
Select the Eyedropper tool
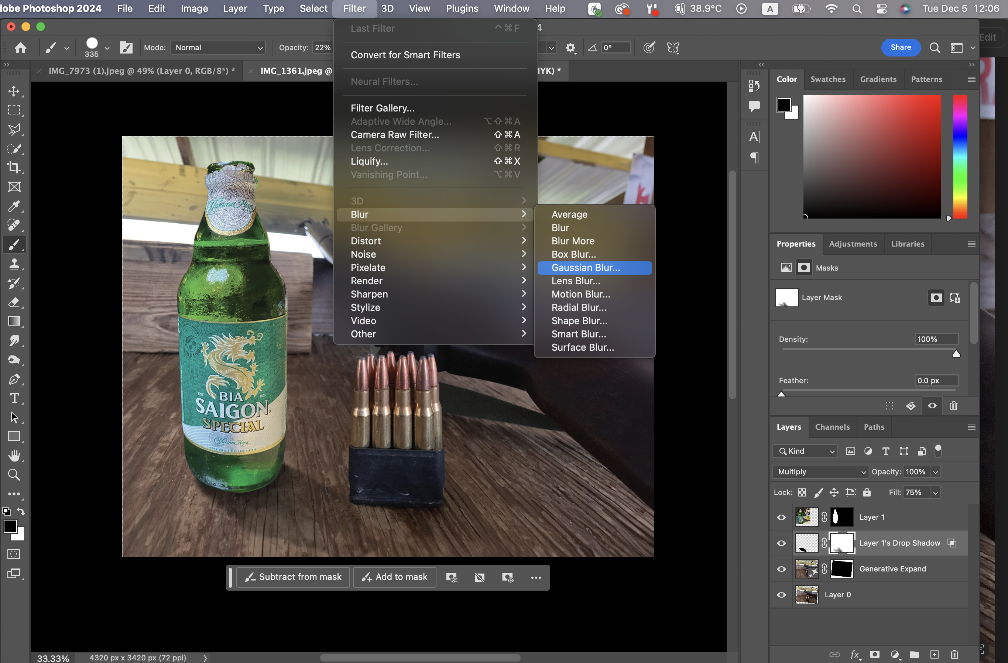point(14,206)
